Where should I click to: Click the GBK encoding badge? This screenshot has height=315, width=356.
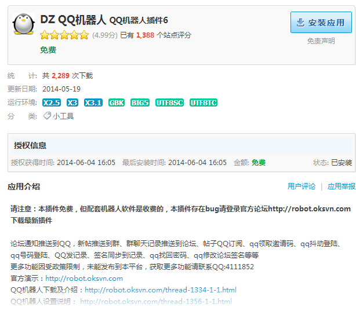coord(117,102)
